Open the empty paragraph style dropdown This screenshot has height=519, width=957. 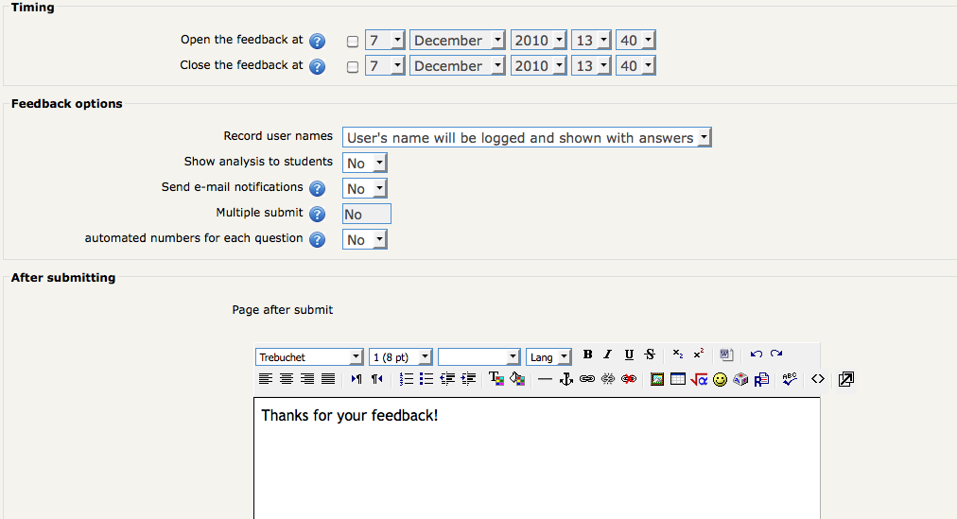[479, 357]
